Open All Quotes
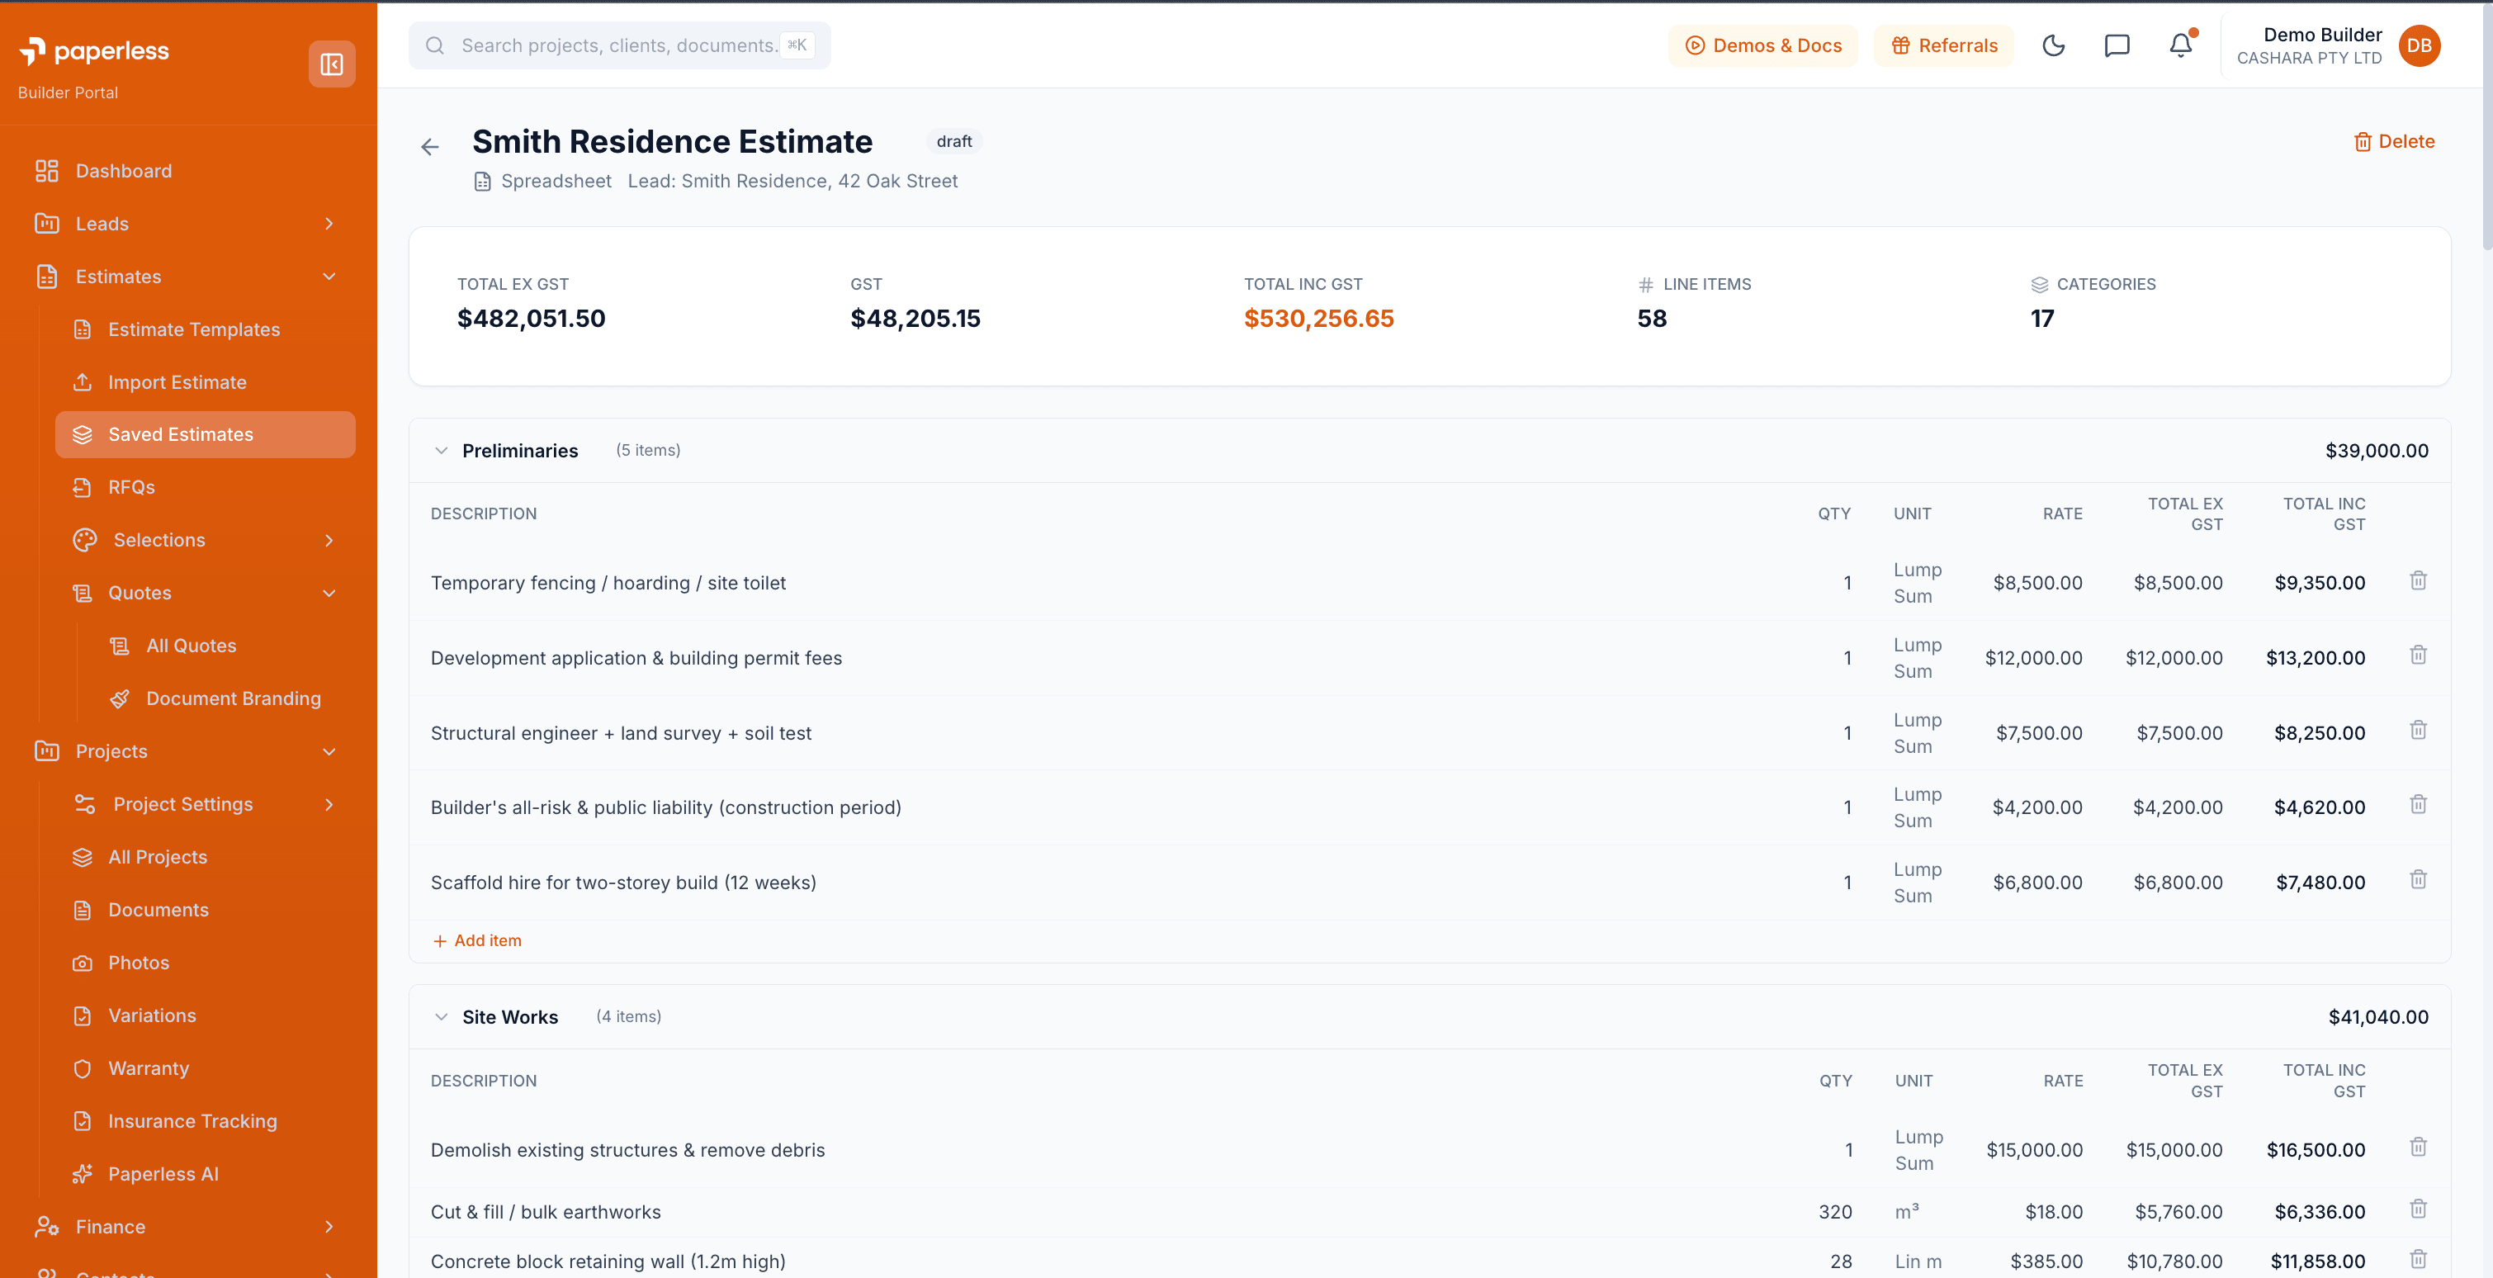The height and width of the screenshot is (1278, 2493). point(224,646)
